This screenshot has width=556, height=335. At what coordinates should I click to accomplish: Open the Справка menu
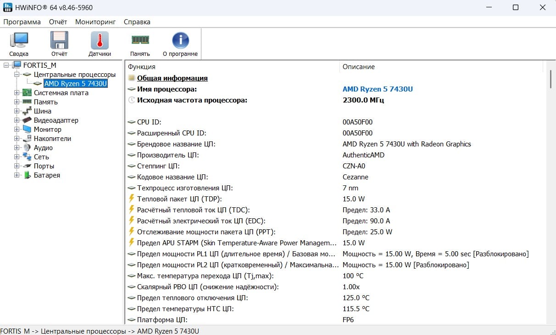tap(137, 22)
